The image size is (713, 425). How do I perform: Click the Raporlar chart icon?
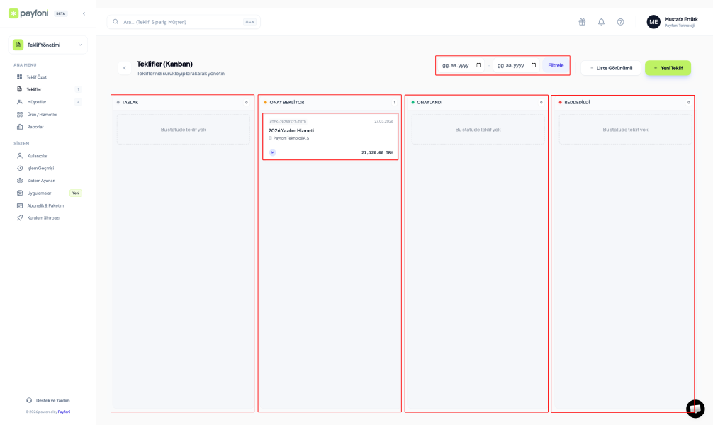[x=20, y=127]
